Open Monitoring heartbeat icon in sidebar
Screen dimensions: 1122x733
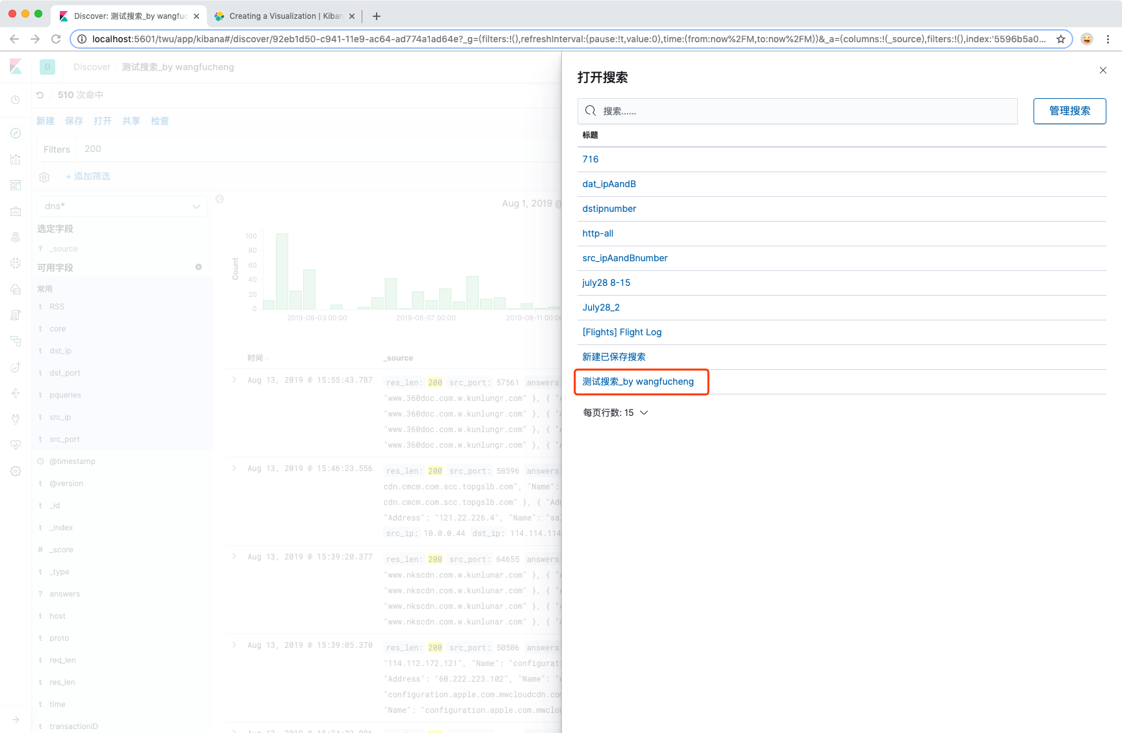pos(16,445)
